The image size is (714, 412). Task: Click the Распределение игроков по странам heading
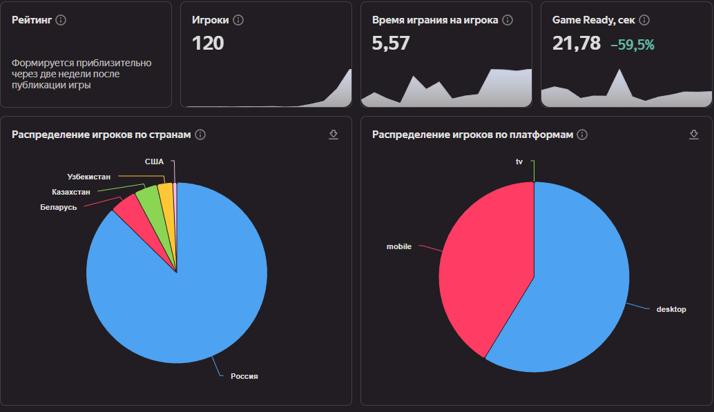[101, 135]
